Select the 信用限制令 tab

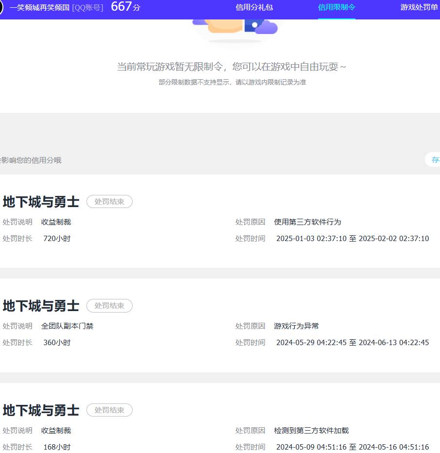pyautogui.click(x=336, y=8)
